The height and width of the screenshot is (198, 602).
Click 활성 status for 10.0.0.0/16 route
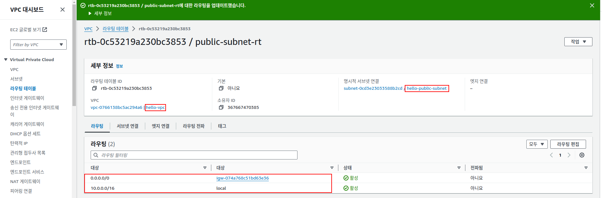[351, 188]
